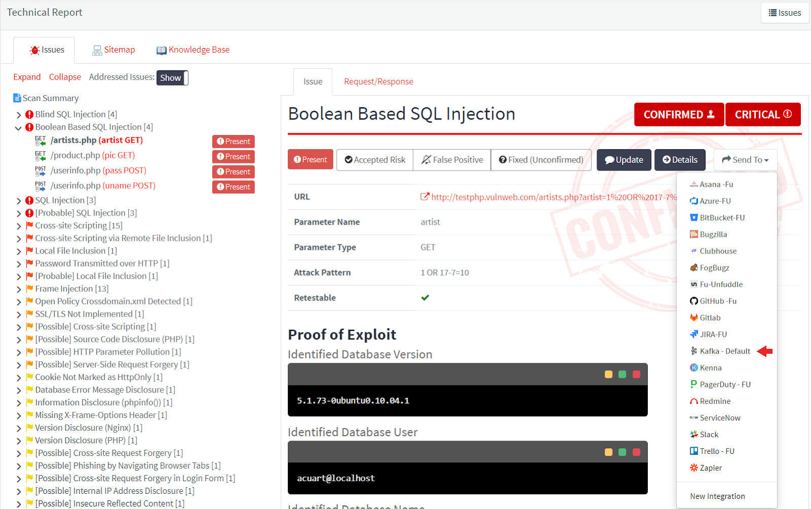This screenshot has width=811, height=509.
Task: Click the external link icon before the URL
Action: click(425, 197)
